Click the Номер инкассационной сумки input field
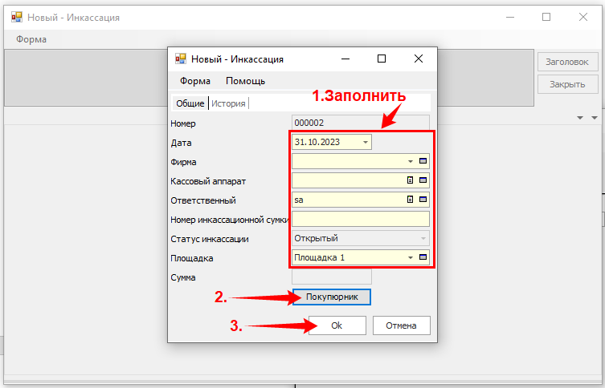Image resolution: width=605 pixels, height=388 pixels. [x=361, y=219]
